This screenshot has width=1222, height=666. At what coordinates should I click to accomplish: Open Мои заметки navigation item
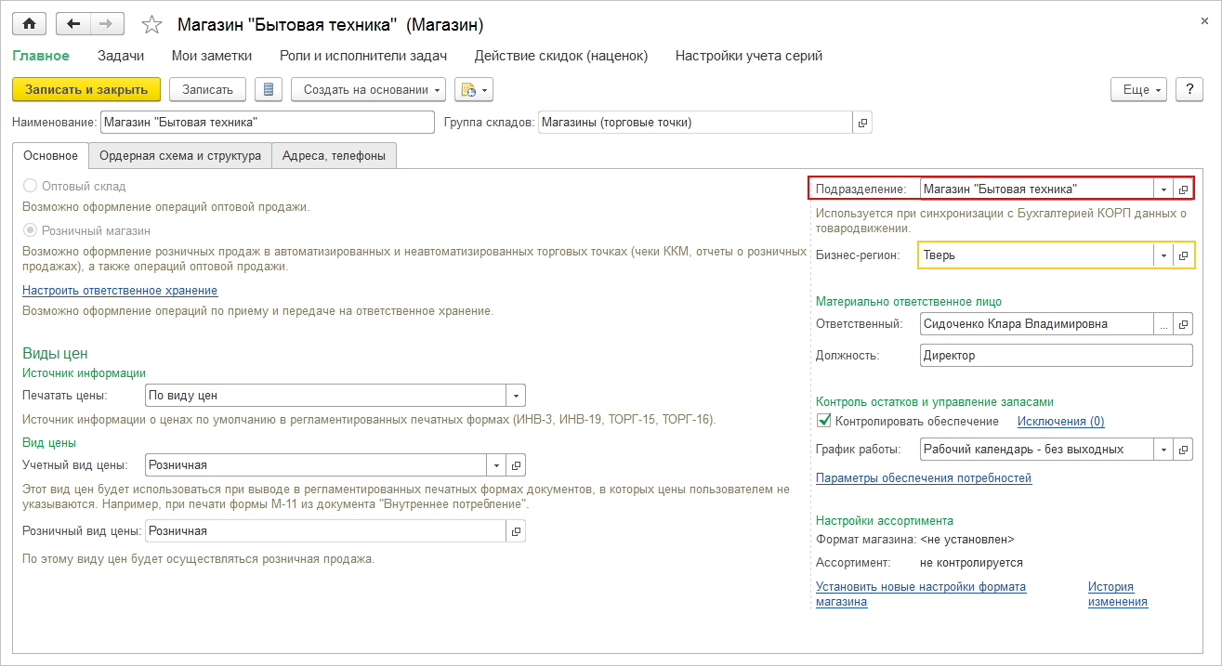pyautogui.click(x=212, y=56)
